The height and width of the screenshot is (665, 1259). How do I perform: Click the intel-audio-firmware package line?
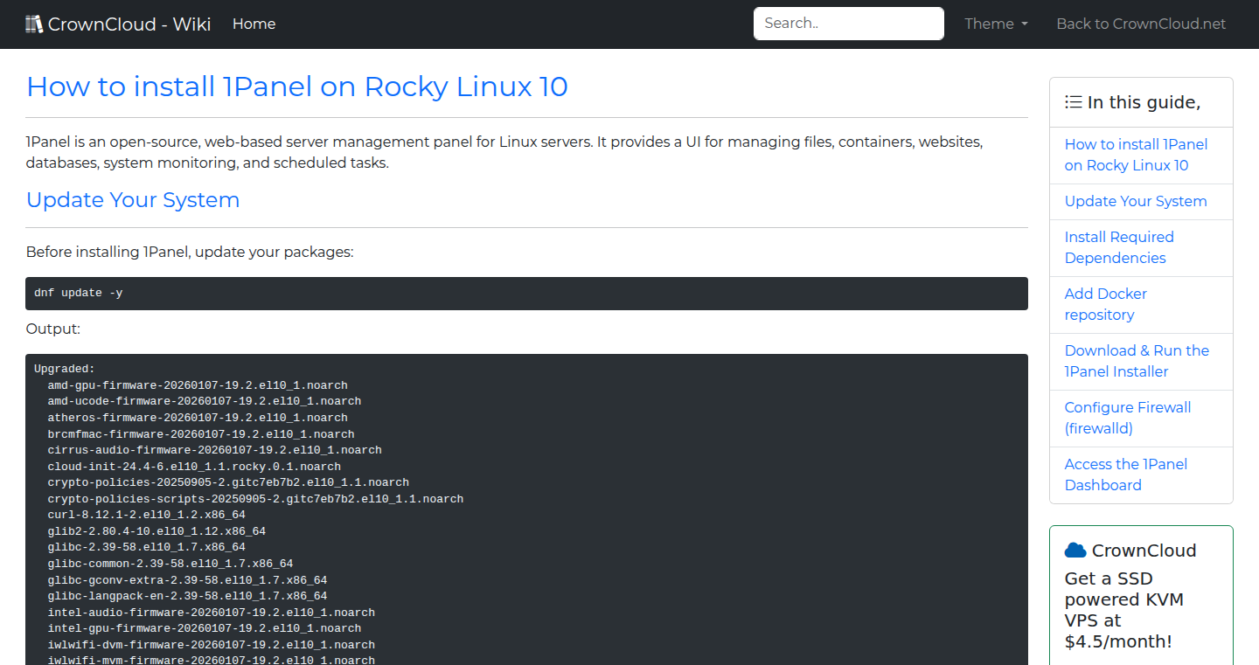click(x=212, y=613)
